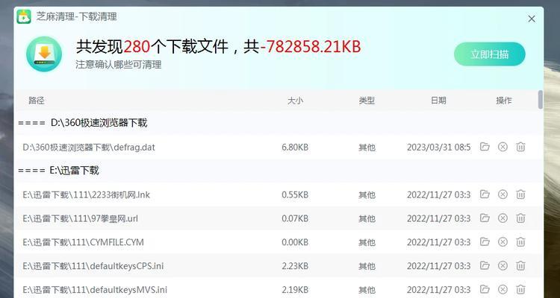560x298 pixels.
Task: Click the 0.07KB size value
Action: point(295,218)
